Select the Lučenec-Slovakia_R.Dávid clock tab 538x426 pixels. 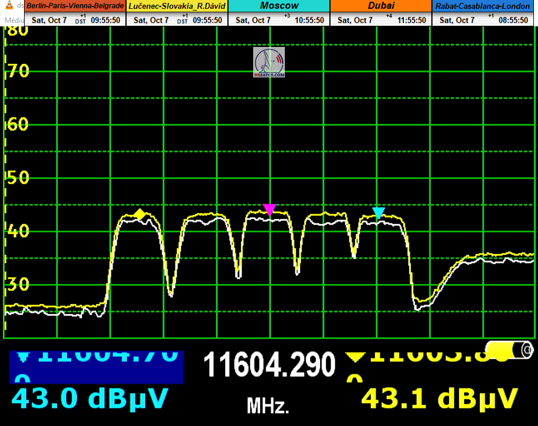coord(177,6)
